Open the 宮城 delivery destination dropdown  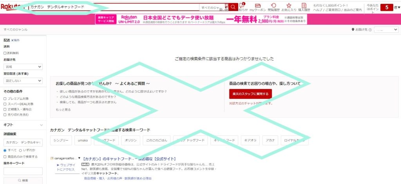23,67
